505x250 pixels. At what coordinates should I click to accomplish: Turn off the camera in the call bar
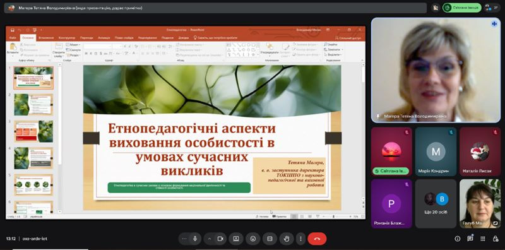pos(220,239)
